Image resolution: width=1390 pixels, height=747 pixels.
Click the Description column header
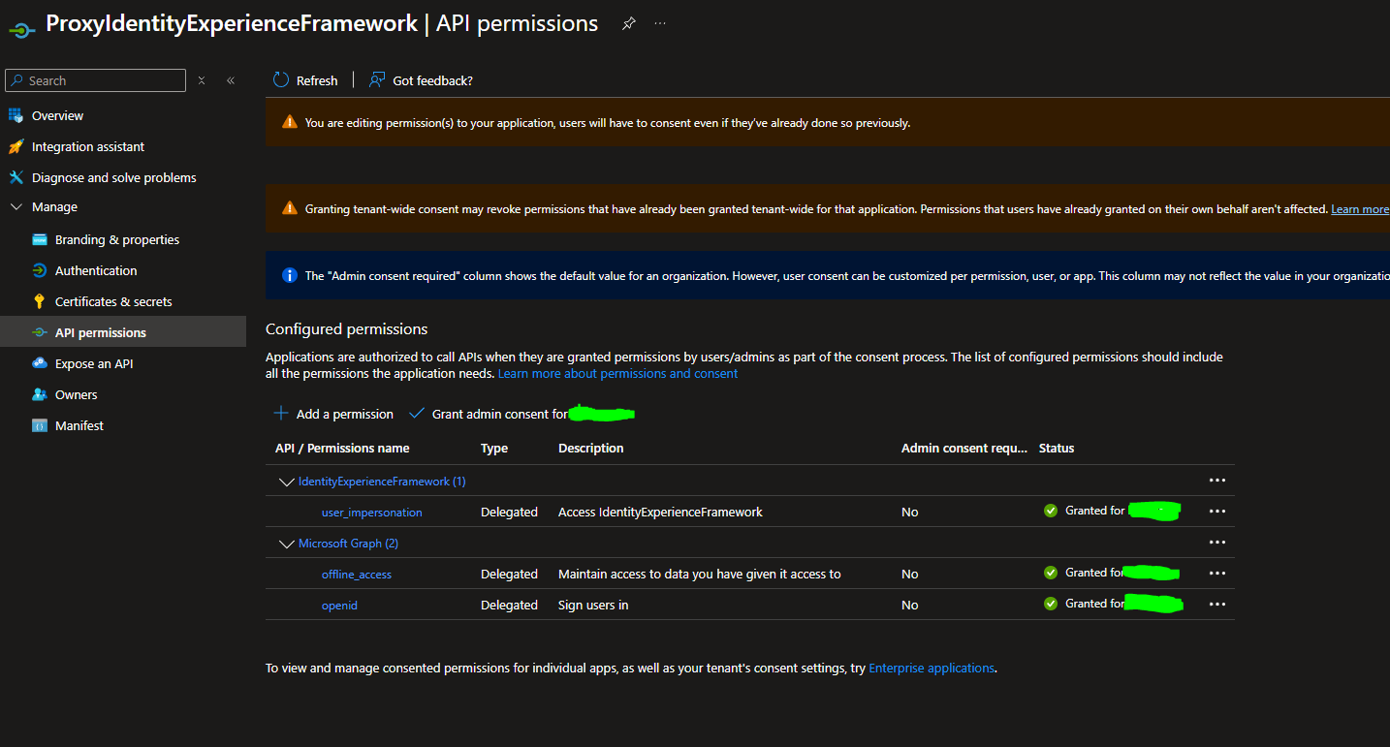coord(591,448)
